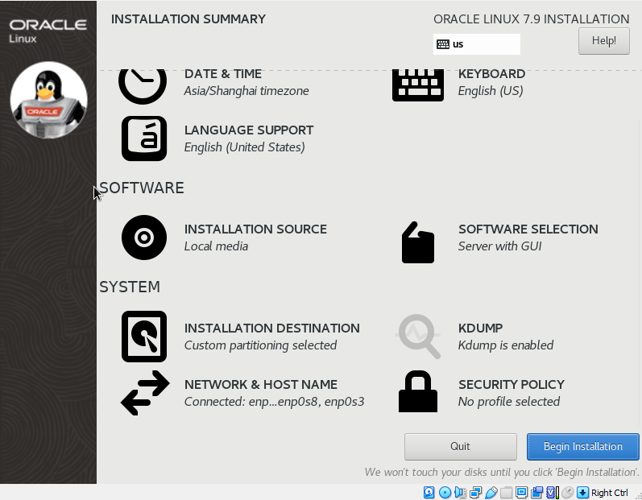This screenshot has height=500, width=642.
Task: Click the VirtualBox network status icon
Action: 475,493
